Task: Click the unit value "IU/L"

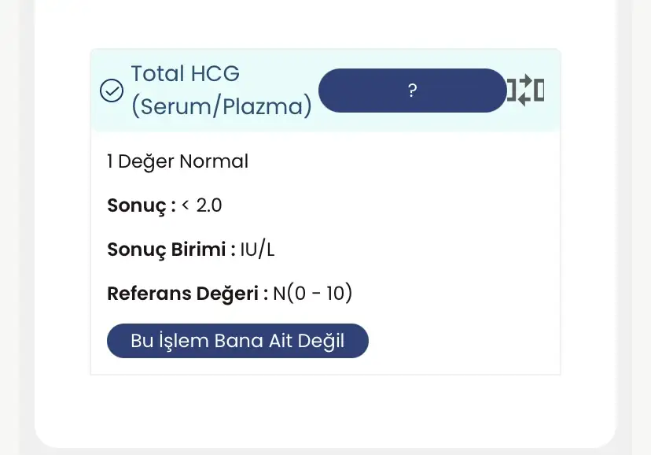Action: [x=258, y=250]
